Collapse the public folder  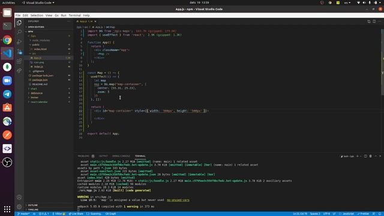click(35, 45)
